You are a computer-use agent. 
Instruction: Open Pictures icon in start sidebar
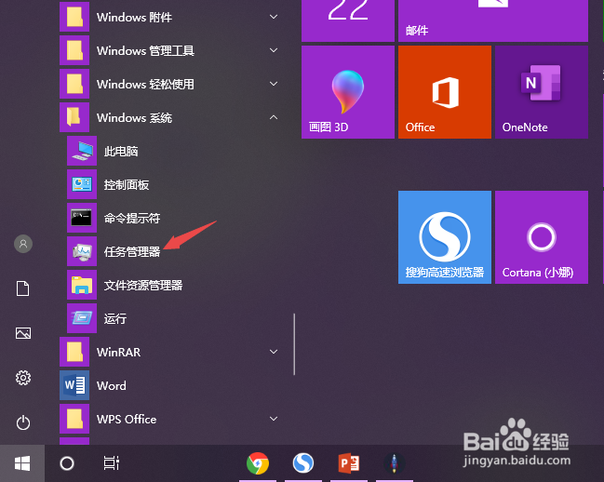coord(23,333)
